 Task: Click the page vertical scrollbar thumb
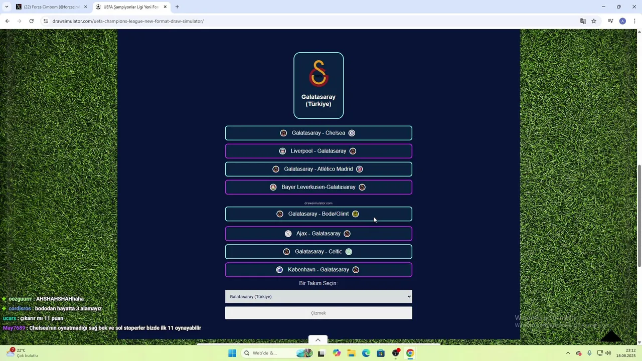click(639, 216)
